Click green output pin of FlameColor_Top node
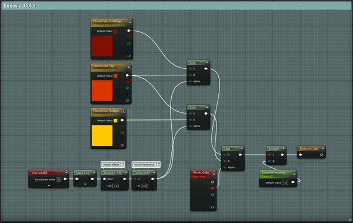This screenshot has width=353, height=223. 127,88
